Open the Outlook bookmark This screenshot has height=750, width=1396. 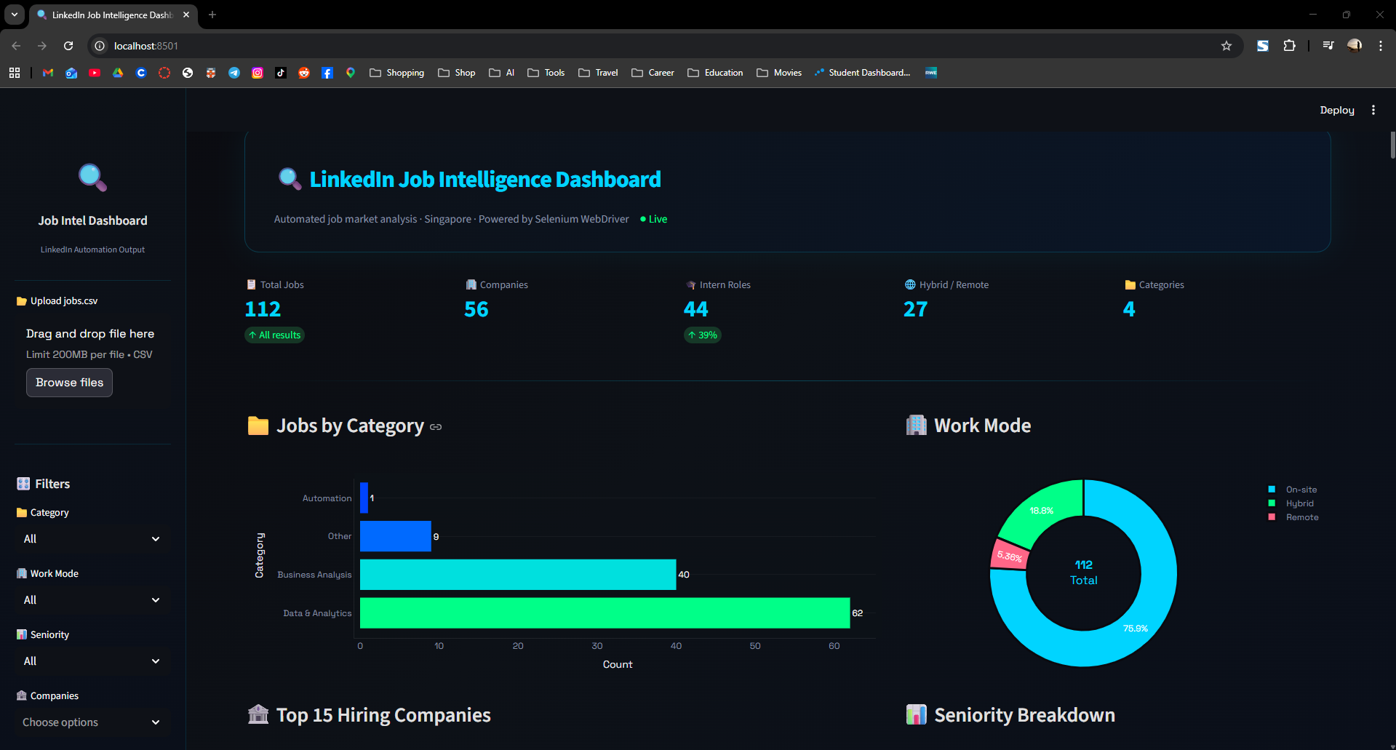[x=71, y=73]
